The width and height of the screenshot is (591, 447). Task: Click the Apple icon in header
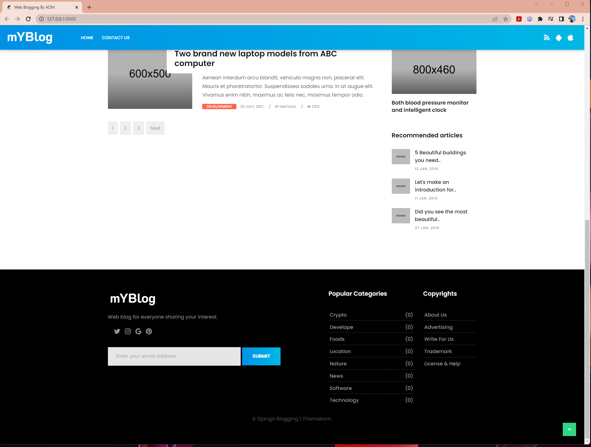(x=570, y=37)
